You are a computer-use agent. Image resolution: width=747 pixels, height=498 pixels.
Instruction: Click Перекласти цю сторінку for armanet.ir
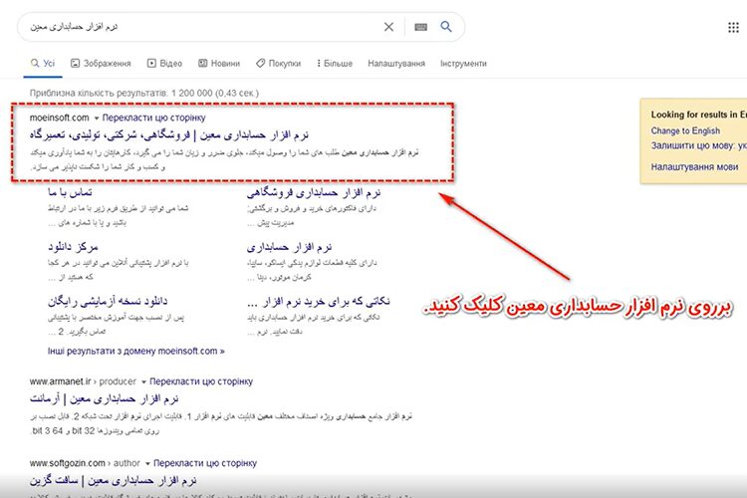pos(201,381)
